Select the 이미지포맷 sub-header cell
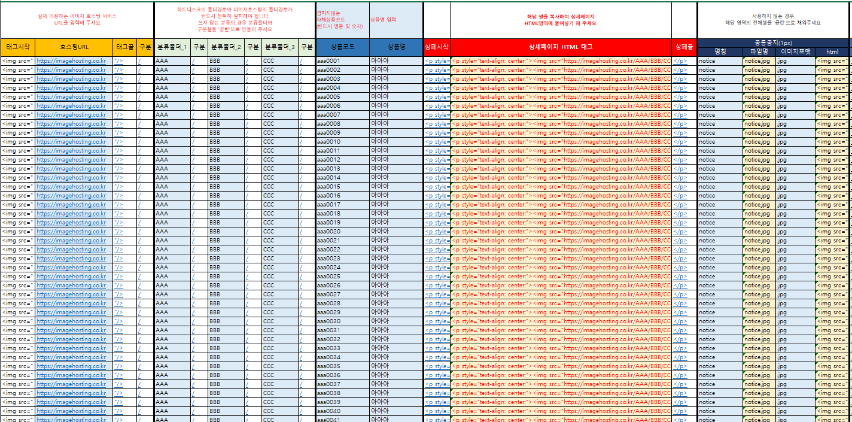 795,52
